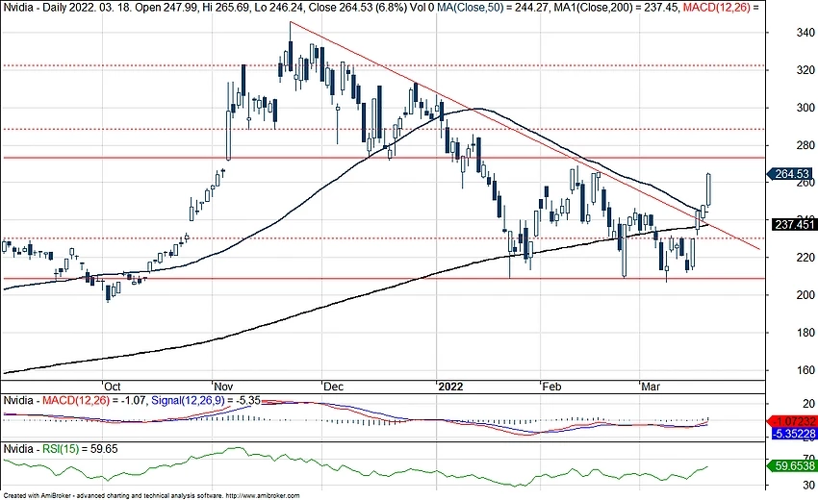The image size is (818, 500).
Task: Click the Mar label on the time axis
Action: click(x=650, y=387)
